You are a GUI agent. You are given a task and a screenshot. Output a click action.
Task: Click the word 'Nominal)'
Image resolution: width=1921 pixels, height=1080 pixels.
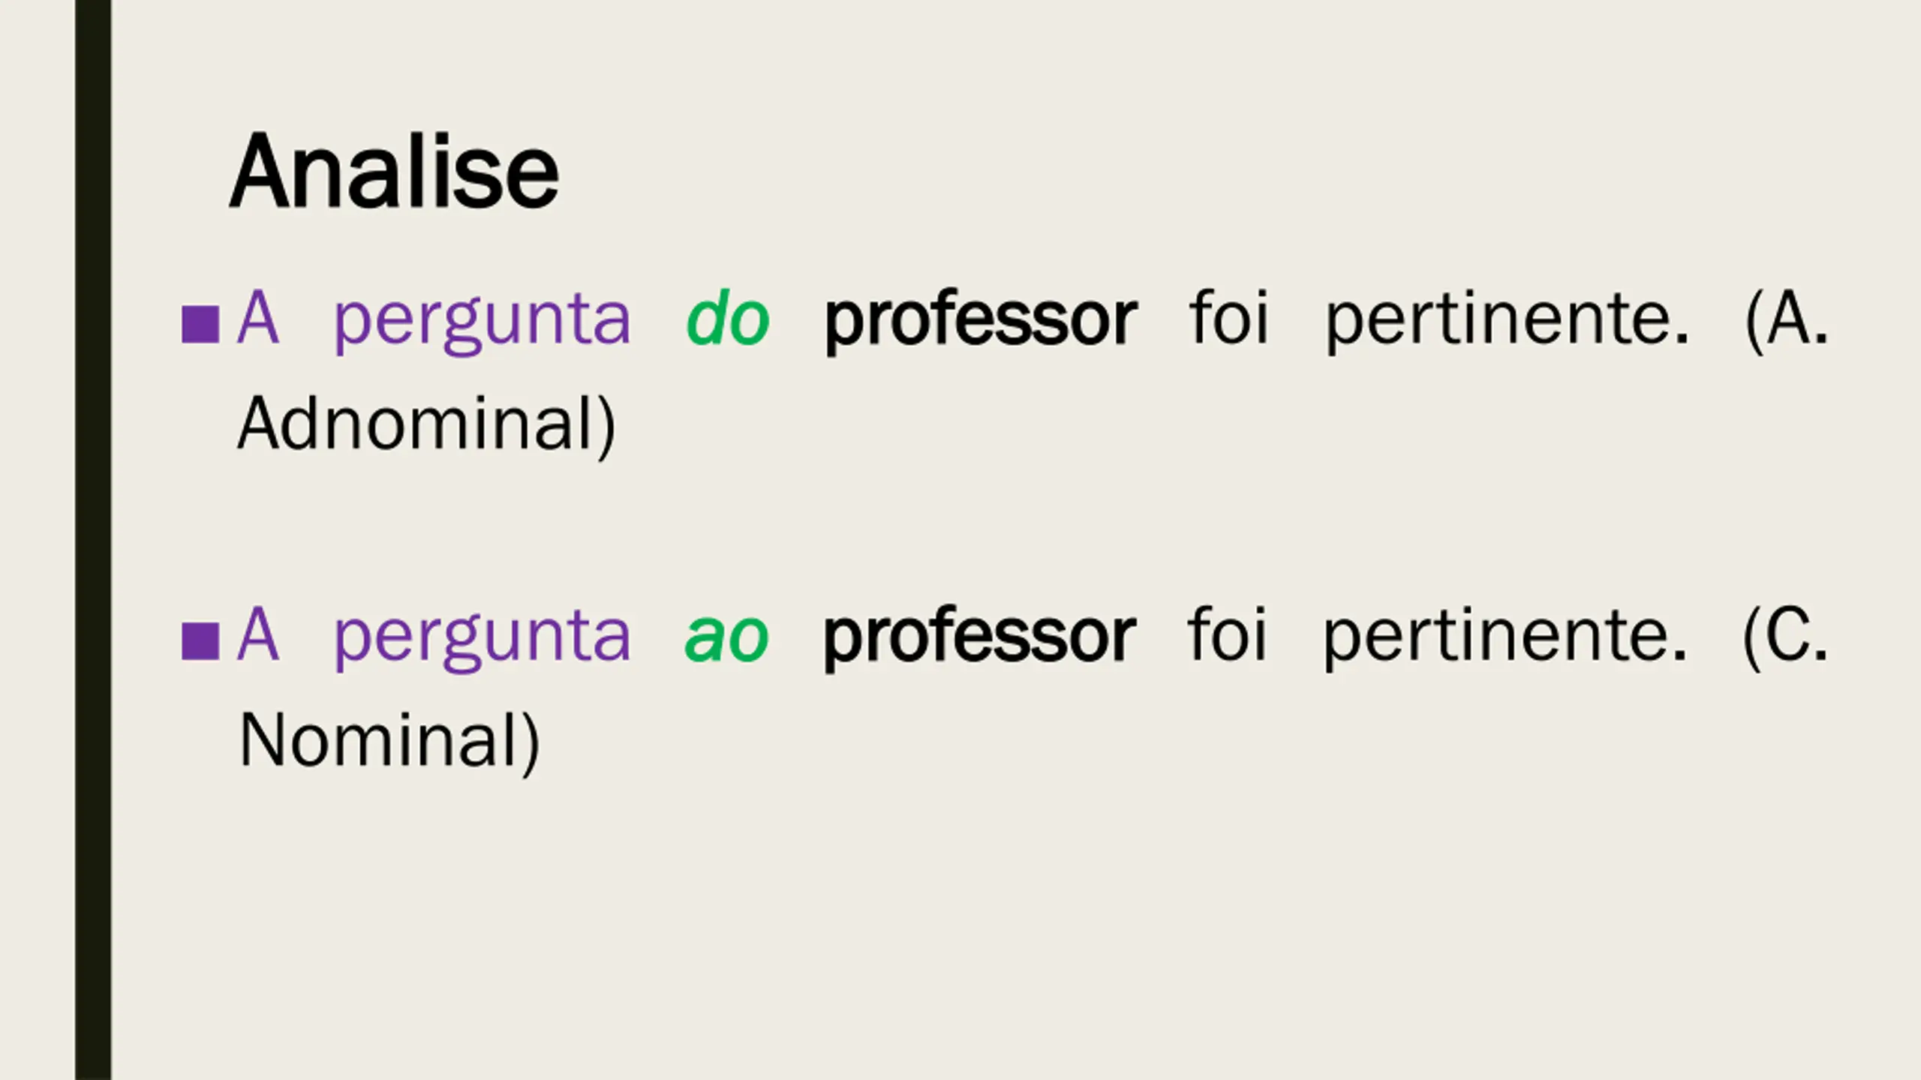[x=389, y=742]
